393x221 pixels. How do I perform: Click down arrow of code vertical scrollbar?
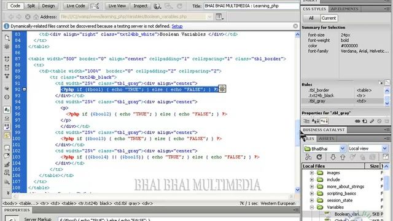click(x=297, y=190)
